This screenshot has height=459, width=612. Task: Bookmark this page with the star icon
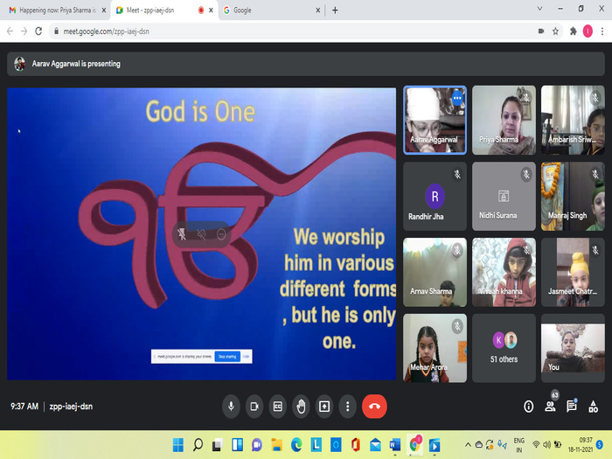coord(555,31)
